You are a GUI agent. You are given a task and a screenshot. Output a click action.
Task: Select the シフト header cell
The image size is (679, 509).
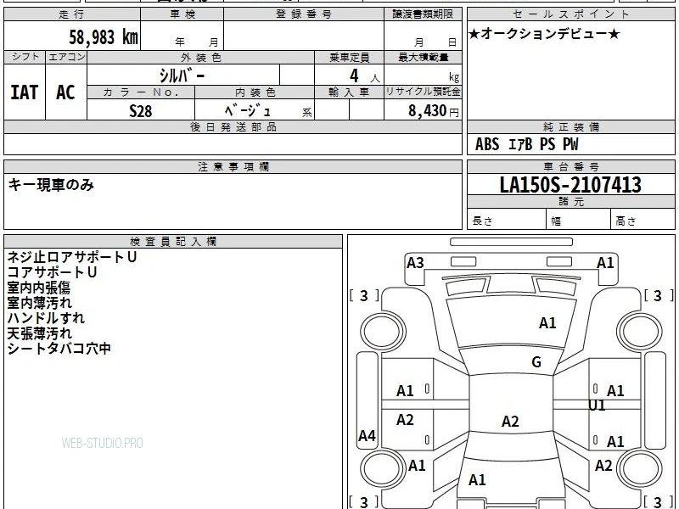25,57
